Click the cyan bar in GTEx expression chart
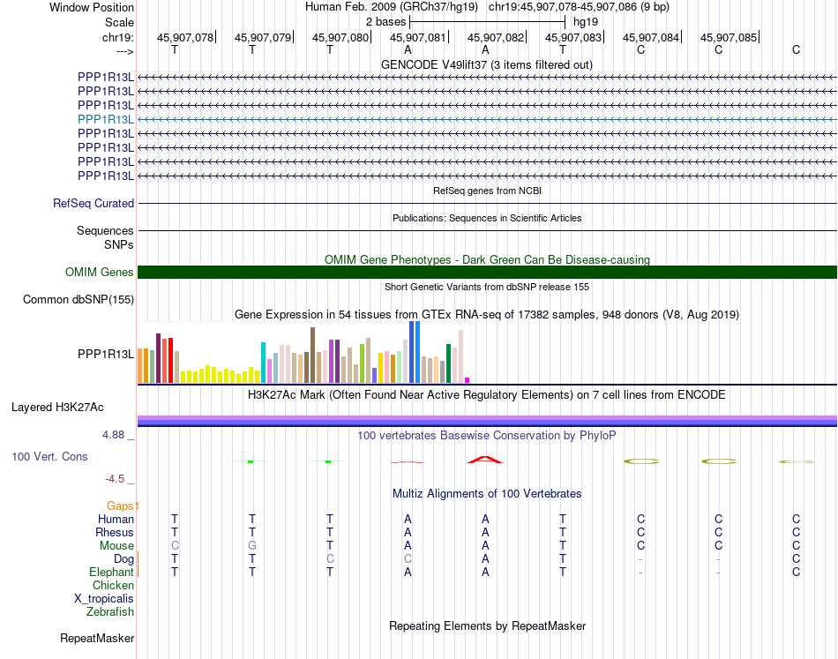This screenshot has height=659, width=838. [x=264, y=363]
